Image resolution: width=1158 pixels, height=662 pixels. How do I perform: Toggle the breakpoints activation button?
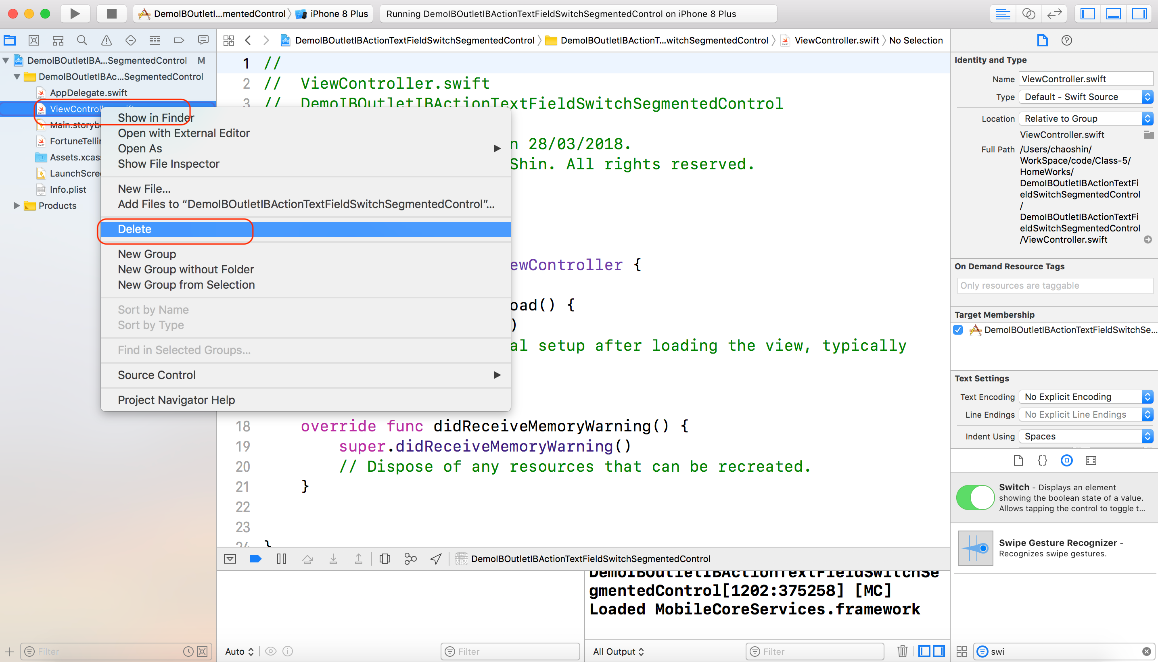(x=255, y=559)
